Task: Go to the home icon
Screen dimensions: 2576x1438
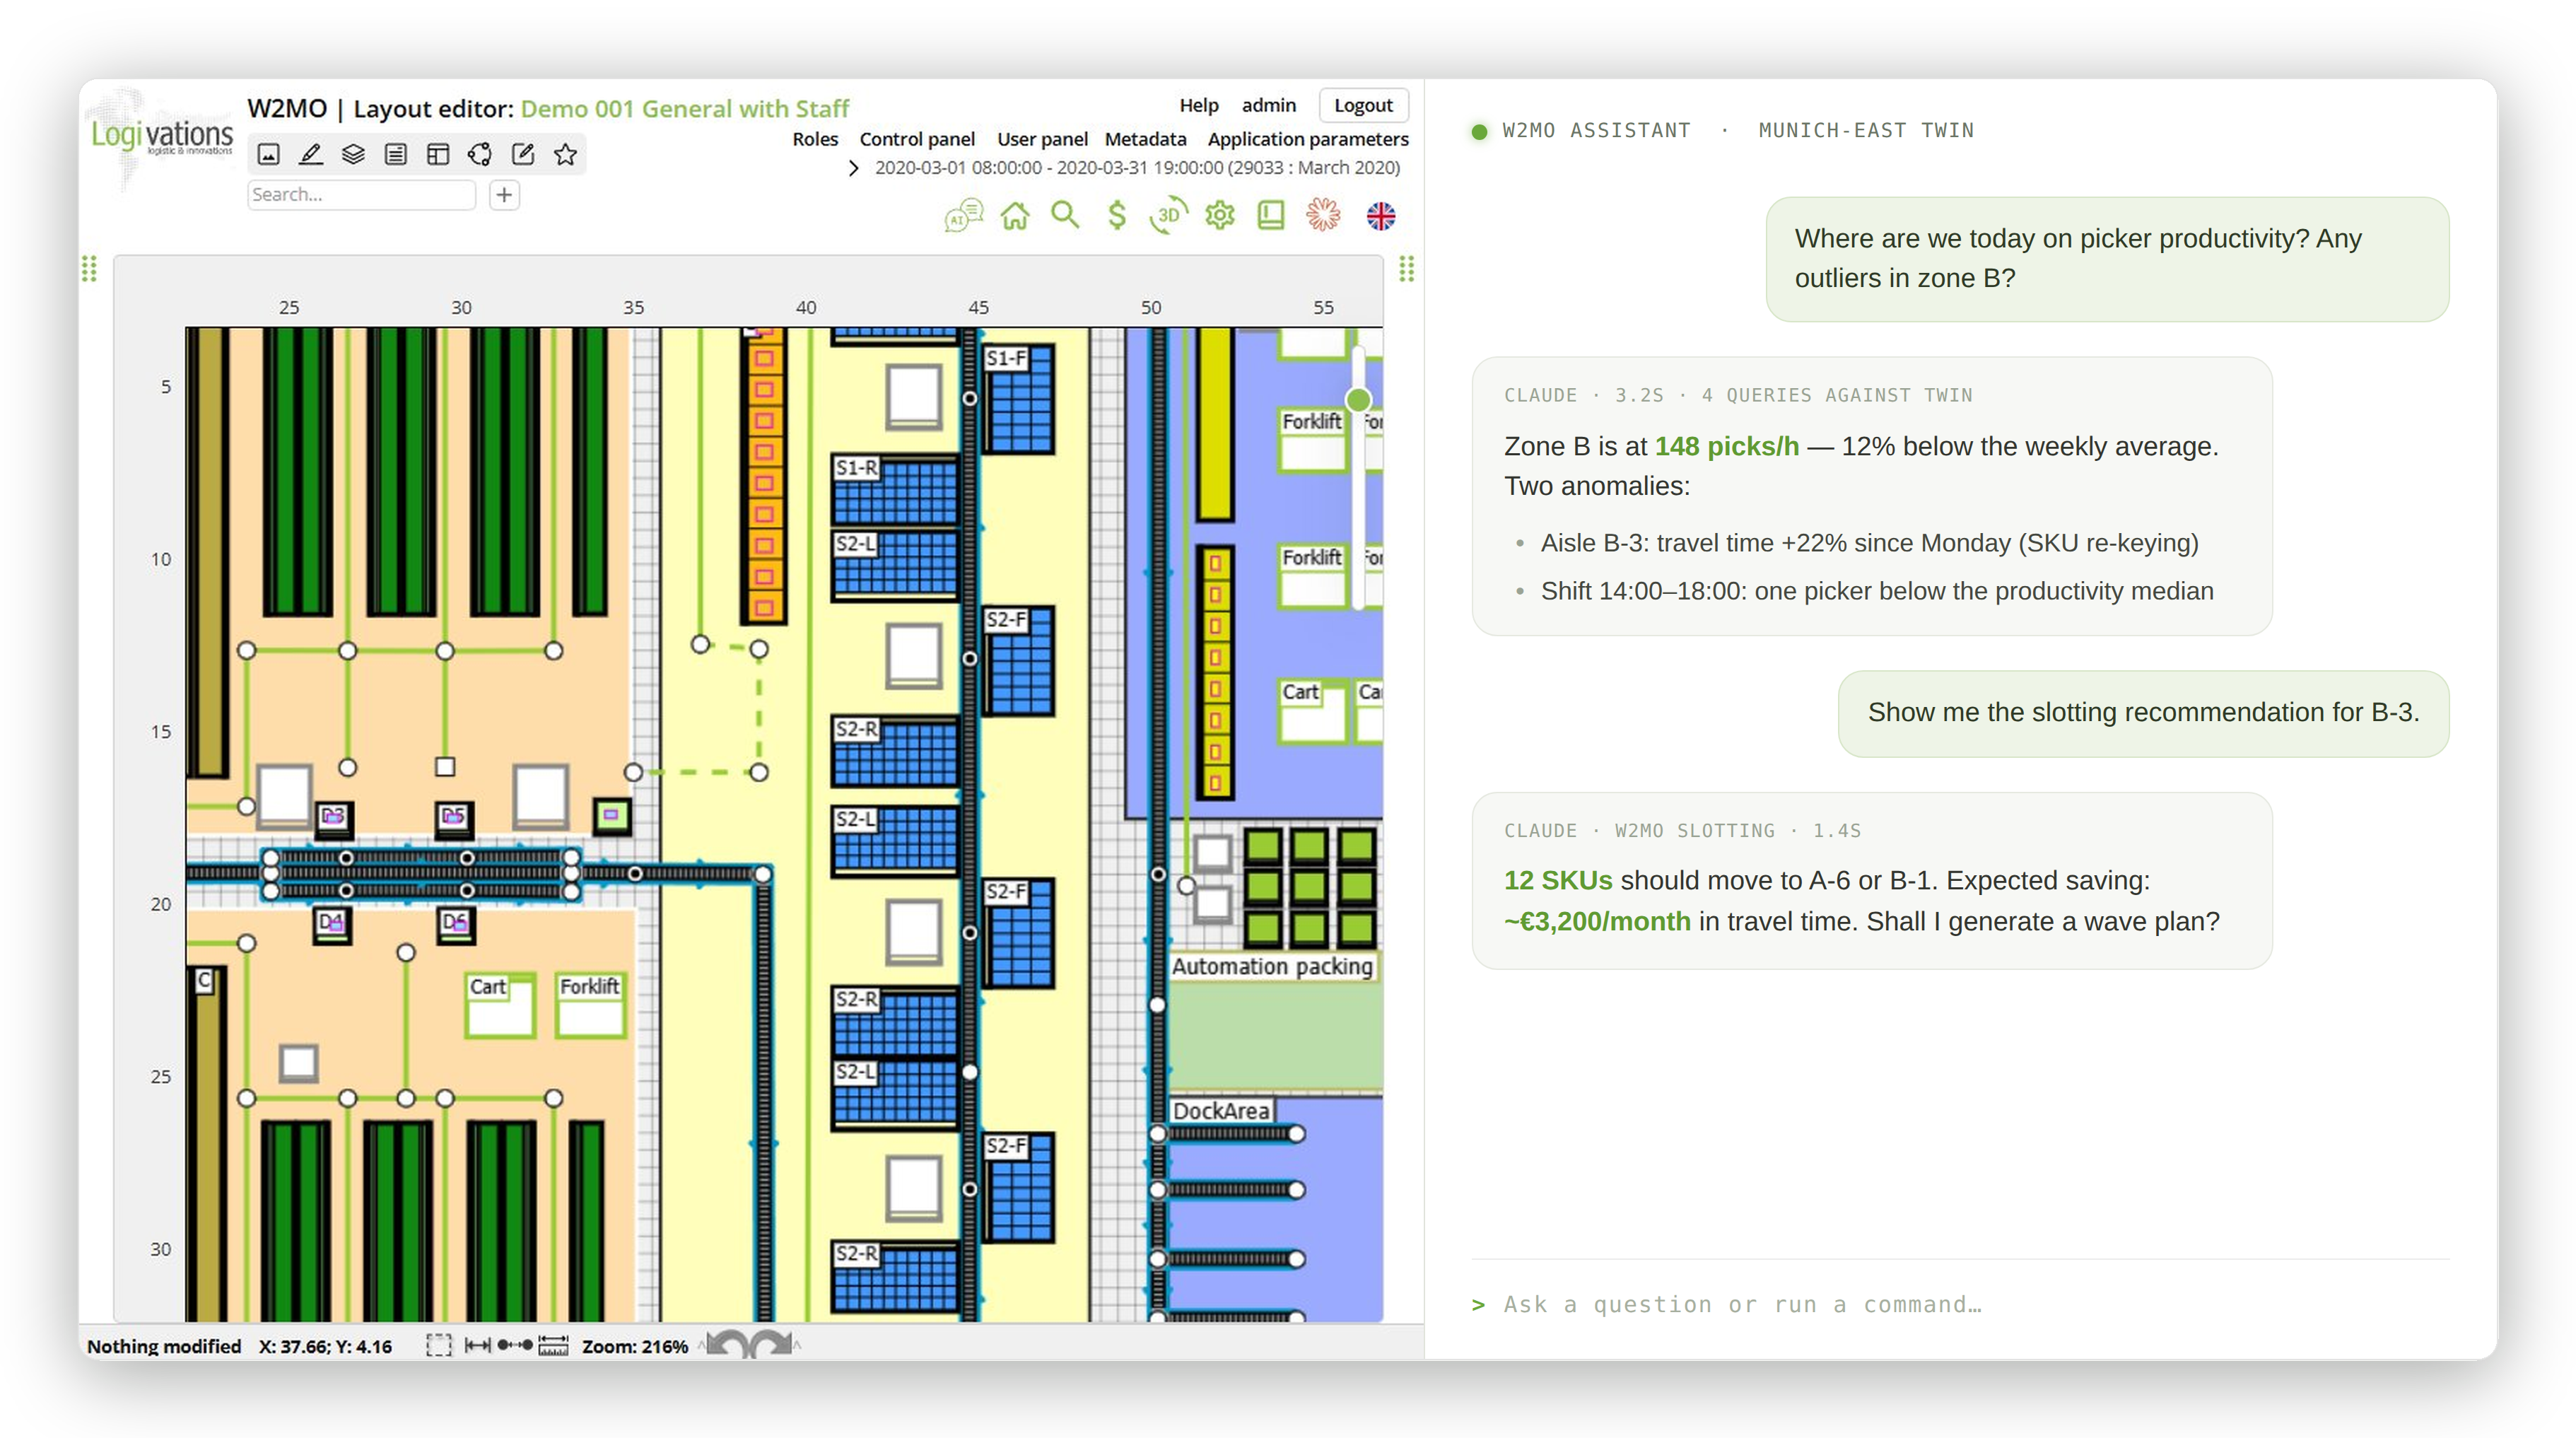Action: [1015, 215]
